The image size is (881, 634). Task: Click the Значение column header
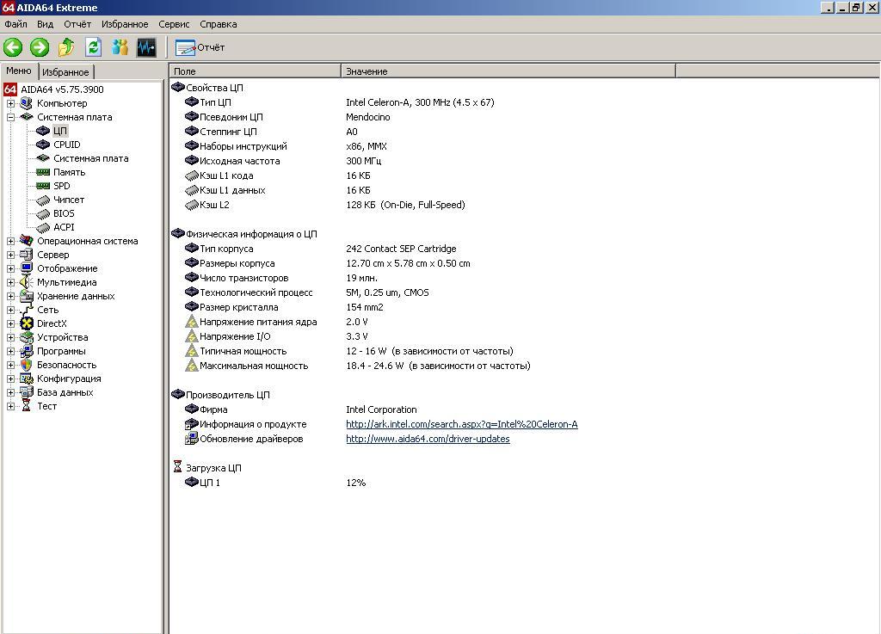(x=508, y=71)
